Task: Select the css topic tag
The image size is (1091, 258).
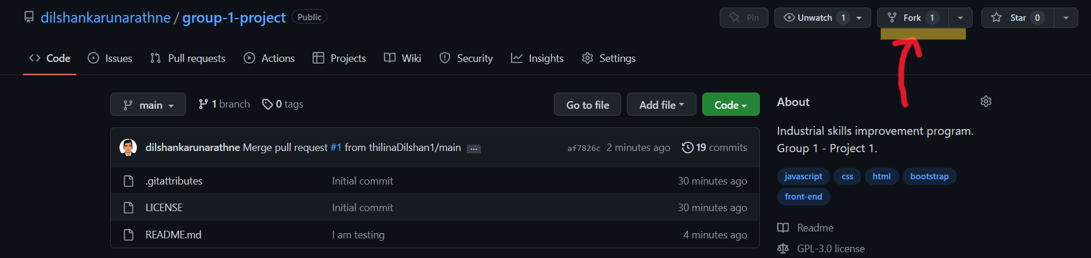Action: (847, 176)
